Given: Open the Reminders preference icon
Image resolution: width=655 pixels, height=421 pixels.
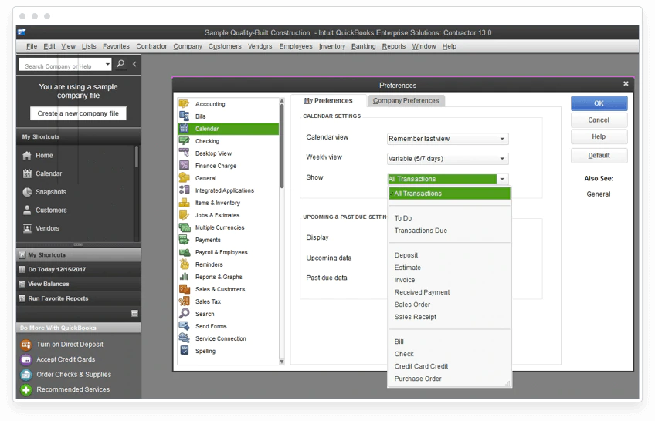Looking at the screenshot, I should pyautogui.click(x=184, y=264).
